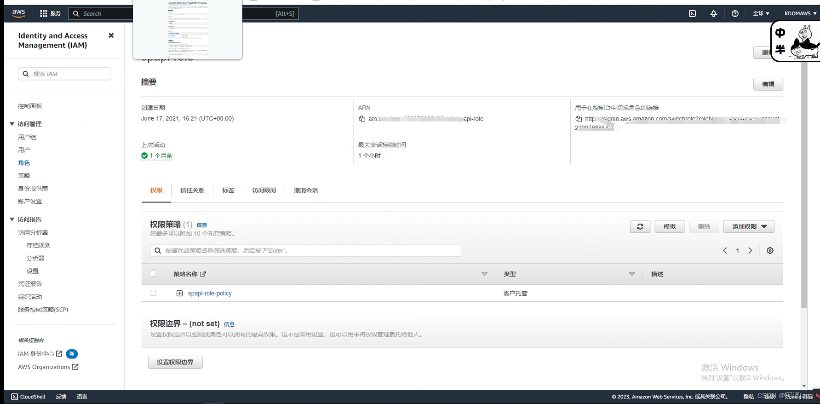The height and width of the screenshot is (404, 820).
Task: Open the permissions policies Info link
Action: pyautogui.click(x=202, y=225)
